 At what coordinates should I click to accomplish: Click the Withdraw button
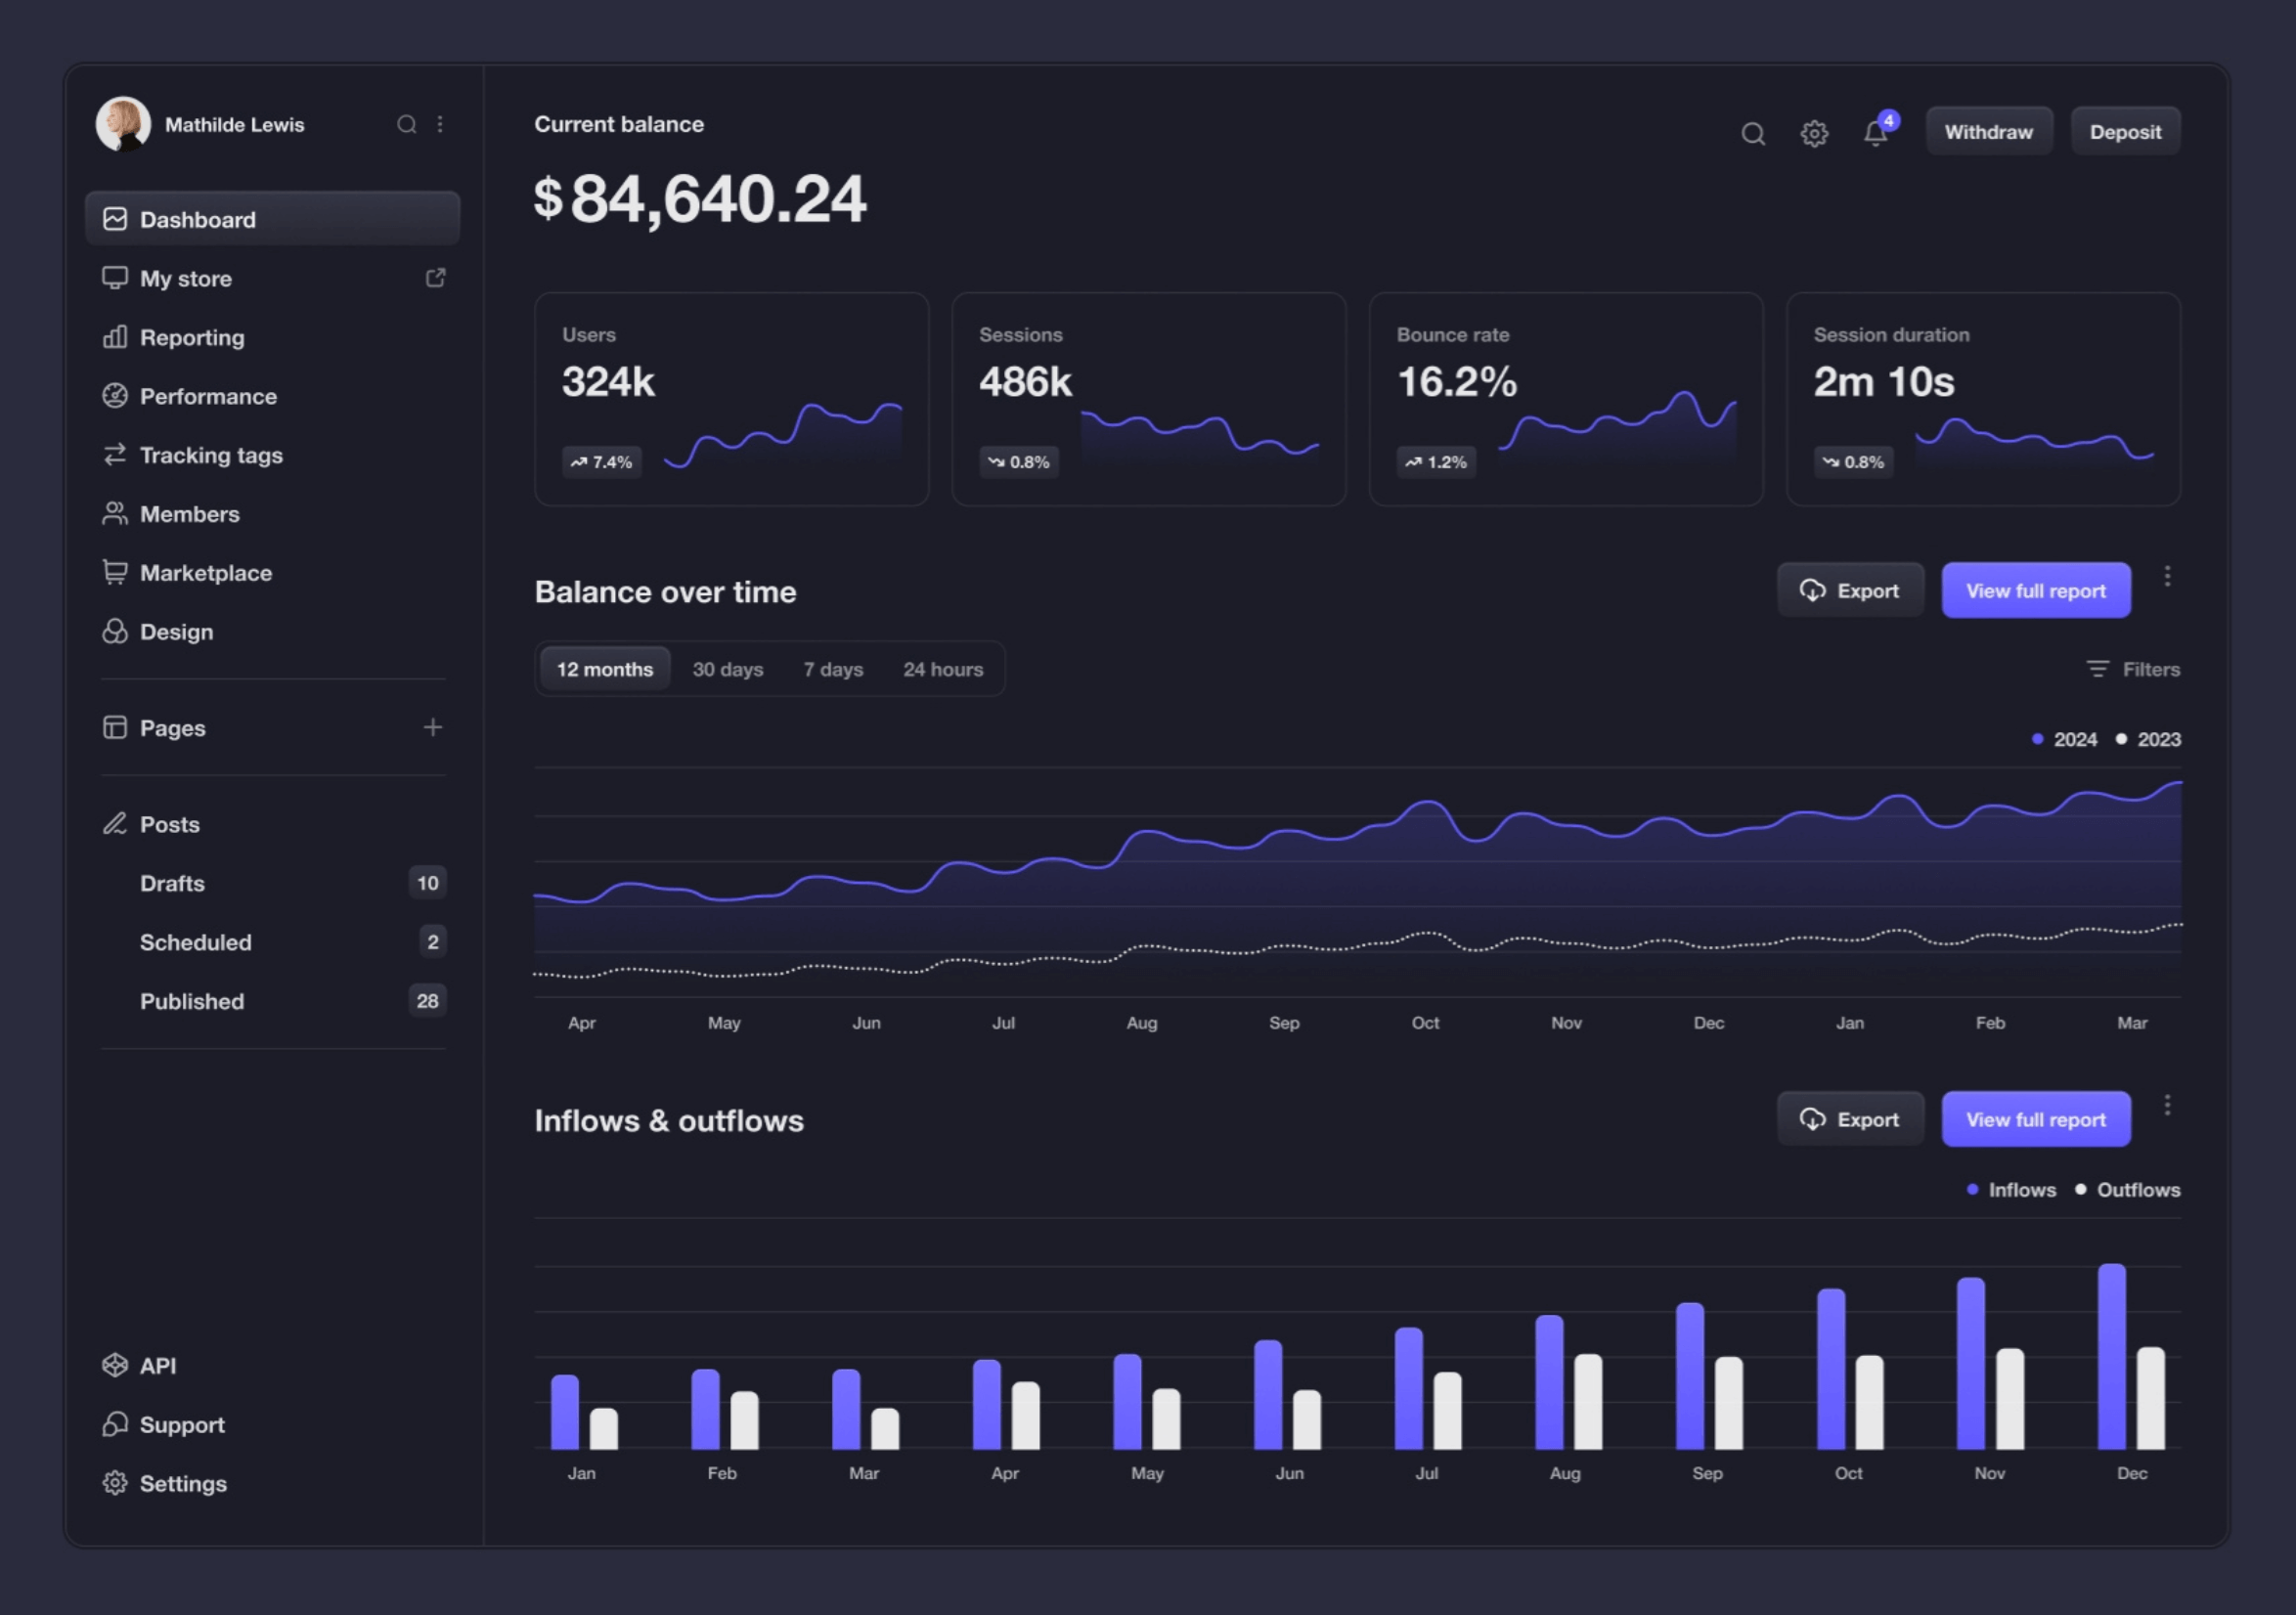point(1988,132)
